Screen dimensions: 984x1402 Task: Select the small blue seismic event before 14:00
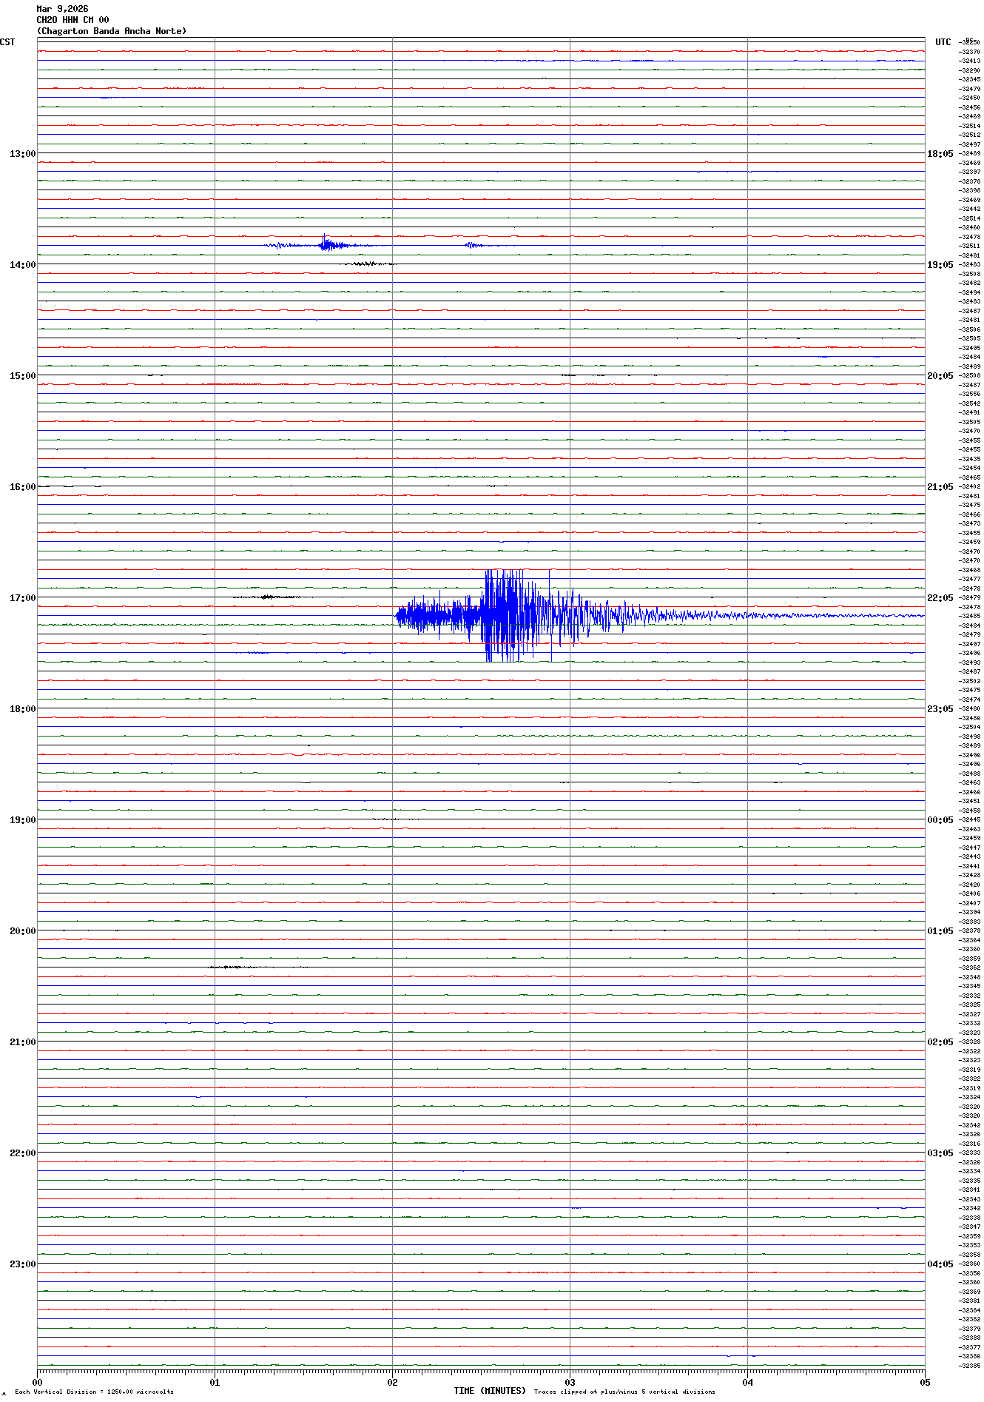[326, 245]
